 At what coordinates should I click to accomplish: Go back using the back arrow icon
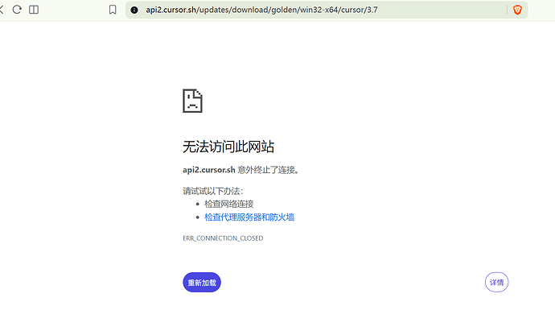pos(1,10)
